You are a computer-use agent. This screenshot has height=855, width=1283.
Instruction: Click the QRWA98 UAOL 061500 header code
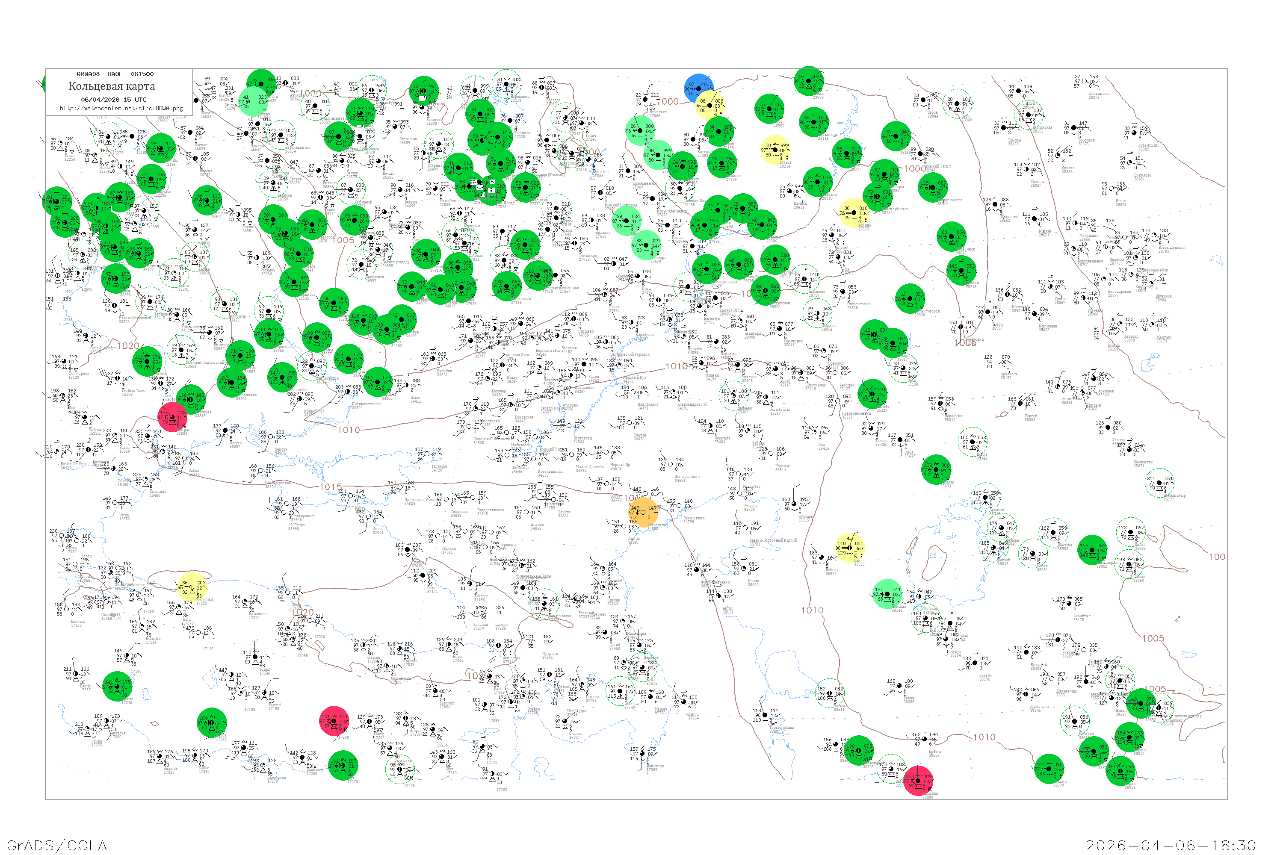[x=115, y=74]
